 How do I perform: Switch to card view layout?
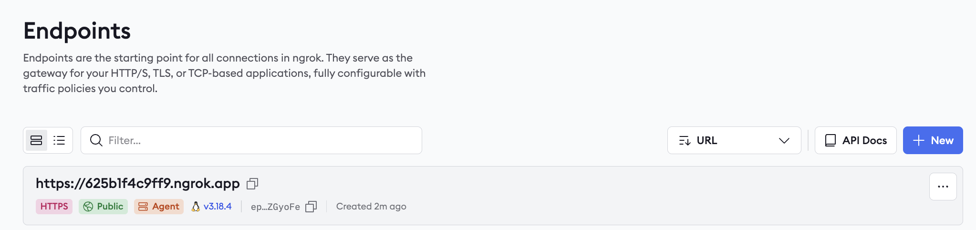(x=36, y=140)
